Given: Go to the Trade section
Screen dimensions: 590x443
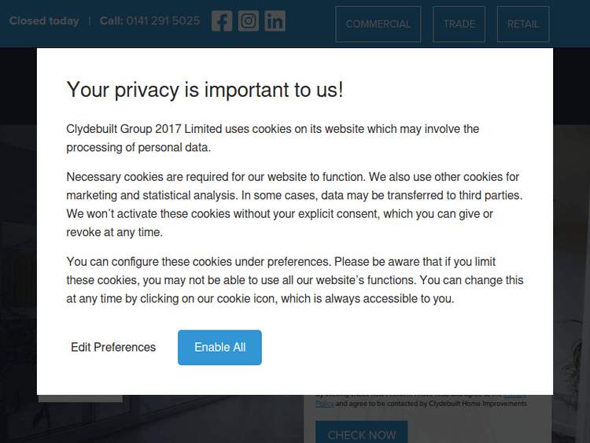Looking at the screenshot, I should [459, 24].
